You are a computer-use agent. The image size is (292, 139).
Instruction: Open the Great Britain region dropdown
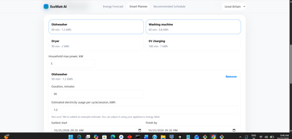click(234, 7)
